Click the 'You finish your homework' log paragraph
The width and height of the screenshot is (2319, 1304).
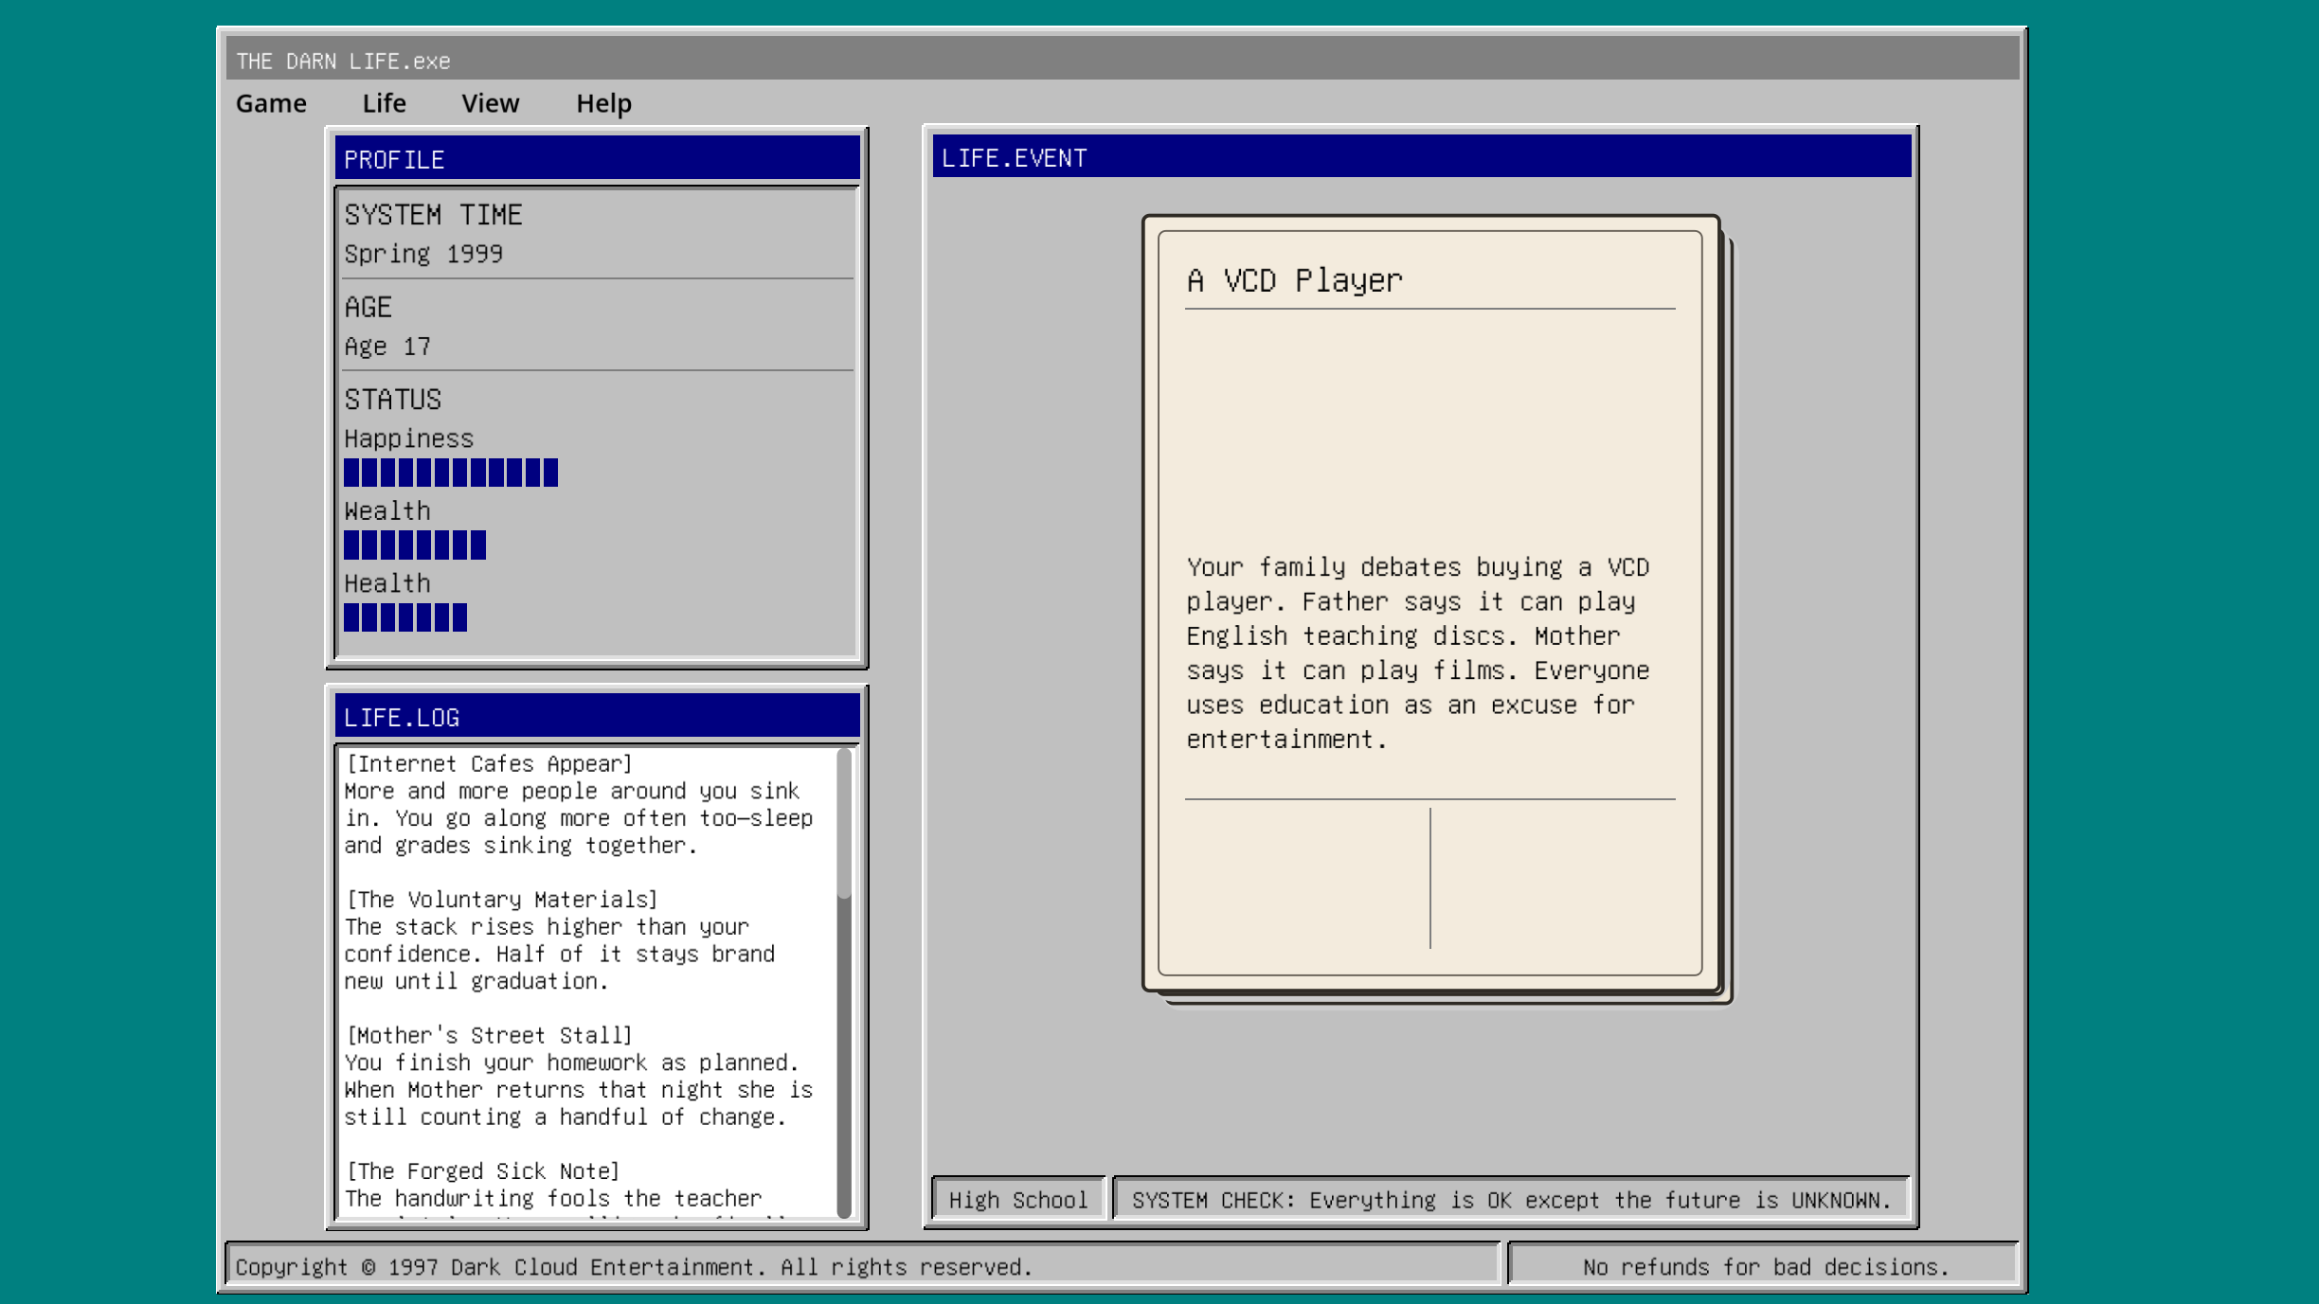pos(579,1090)
